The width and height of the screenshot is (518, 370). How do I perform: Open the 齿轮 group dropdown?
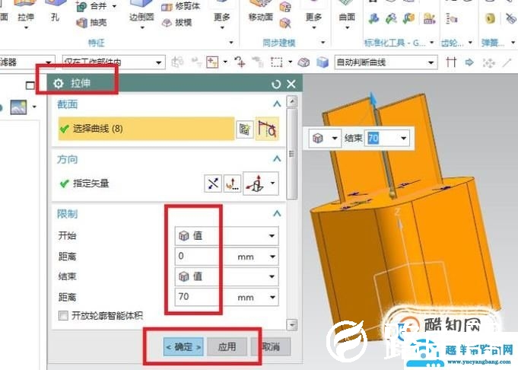(x=470, y=43)
